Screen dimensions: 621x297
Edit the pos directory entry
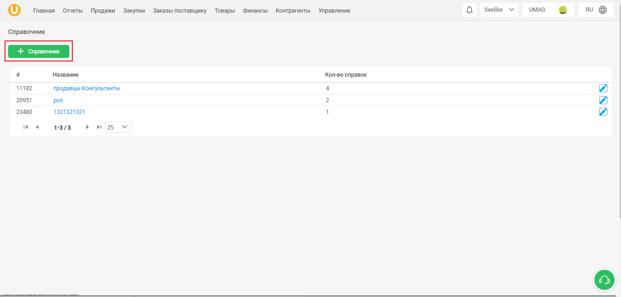(603, 100)
